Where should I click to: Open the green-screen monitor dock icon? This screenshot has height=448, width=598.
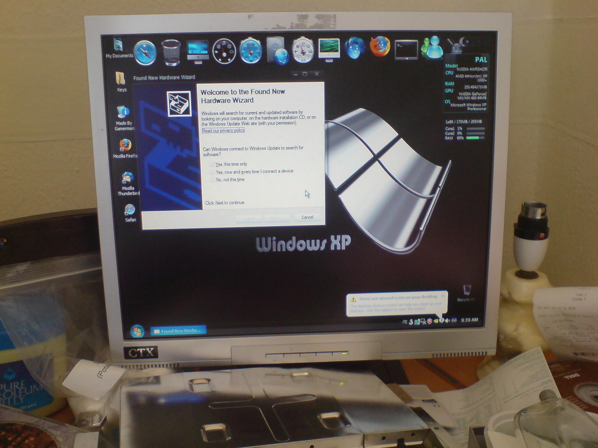329,49
